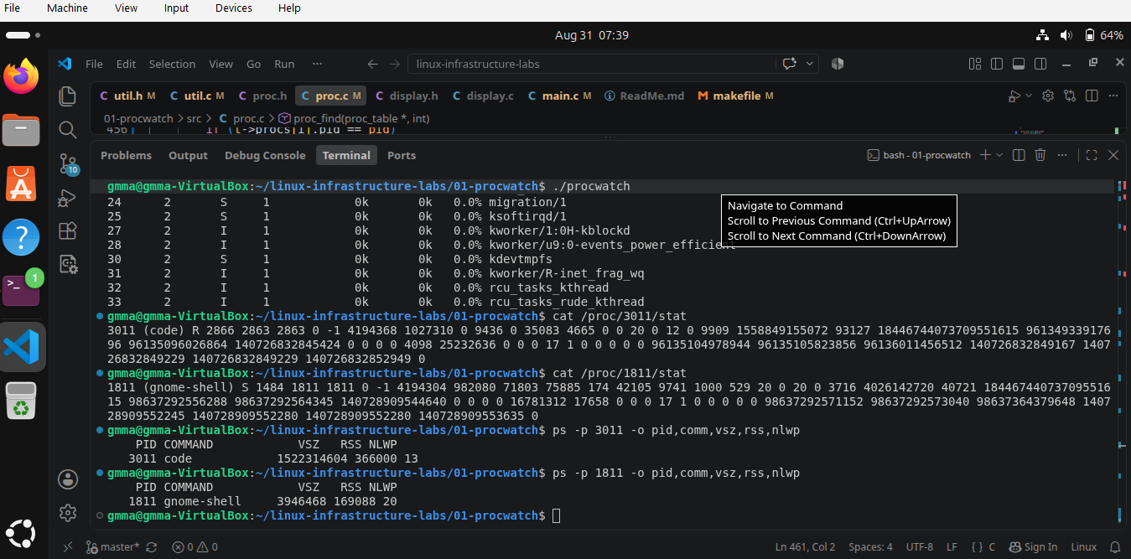
Task: Kill terminal with the trash icon
Action: 1040,155
